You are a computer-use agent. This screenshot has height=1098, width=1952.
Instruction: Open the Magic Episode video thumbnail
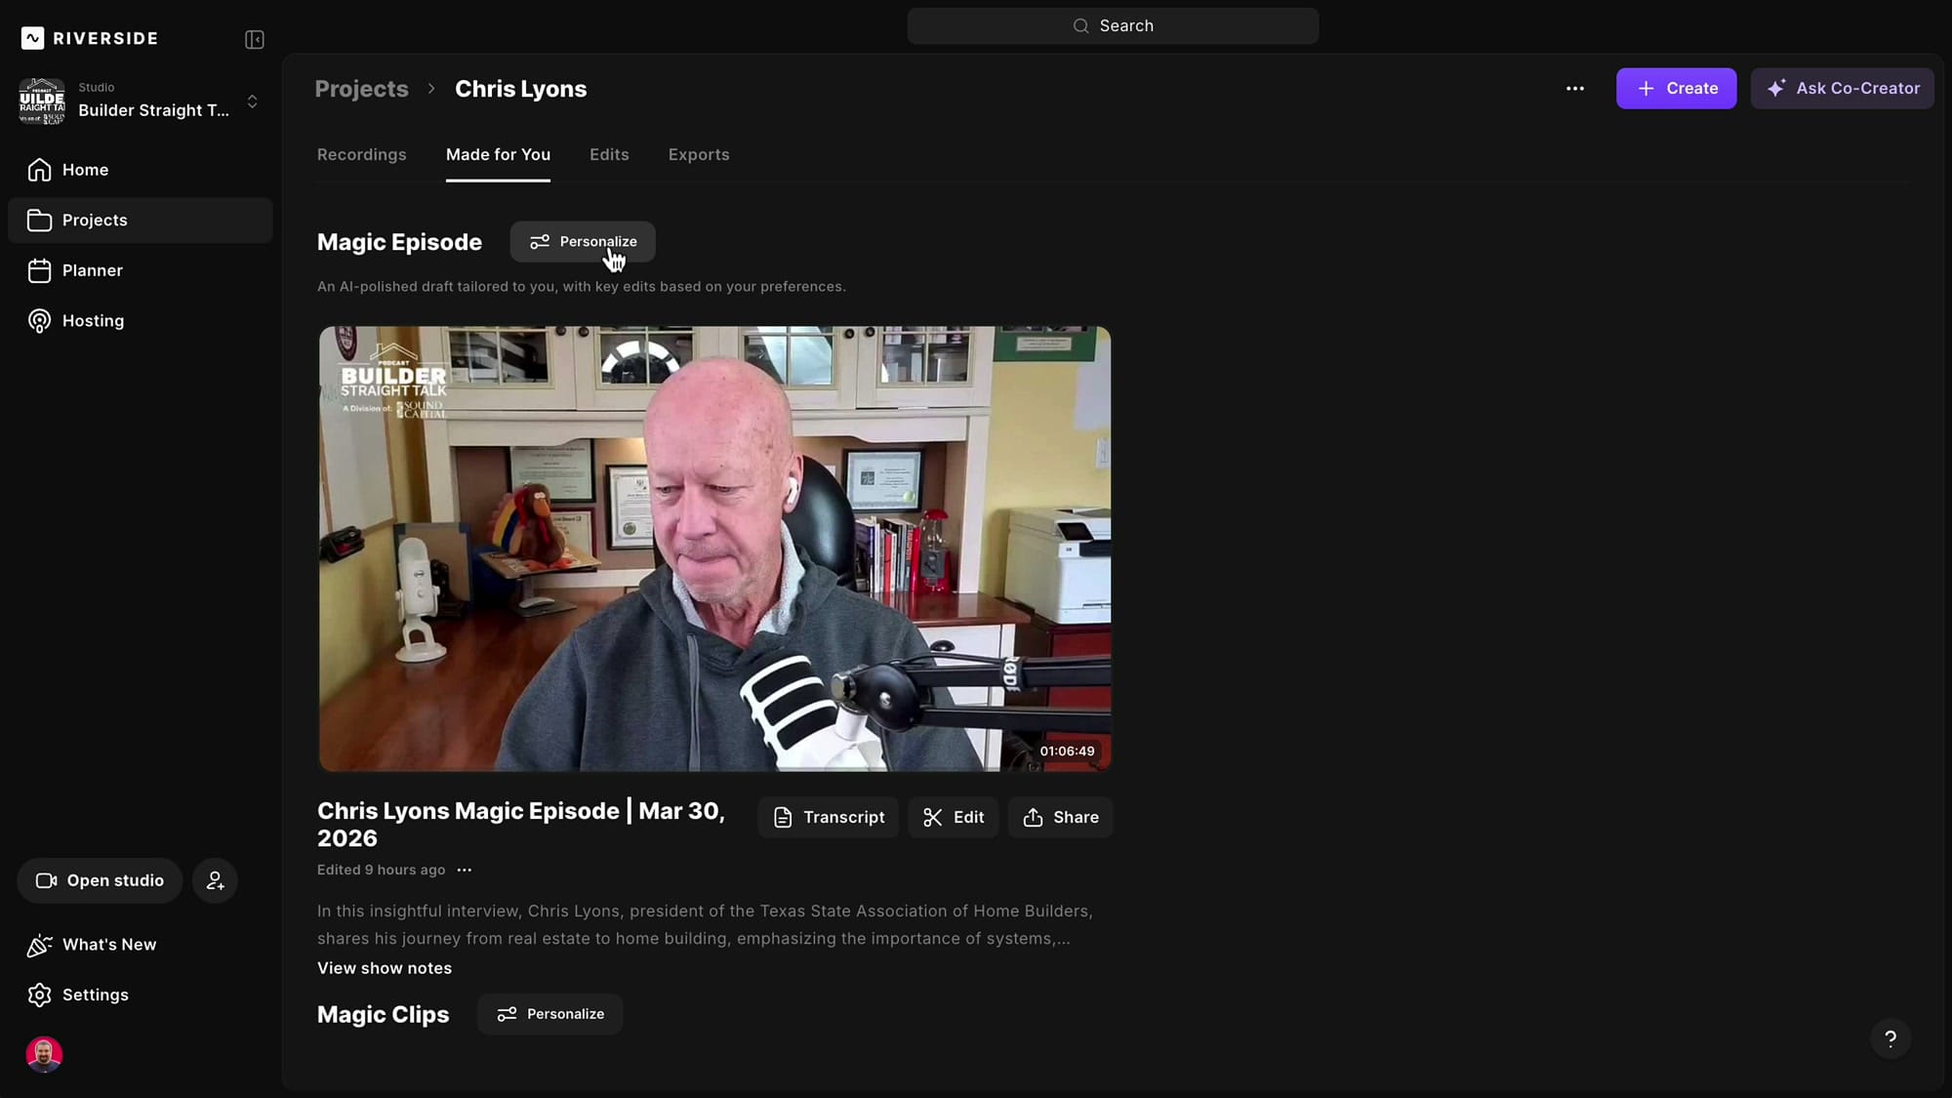(714, 549)
